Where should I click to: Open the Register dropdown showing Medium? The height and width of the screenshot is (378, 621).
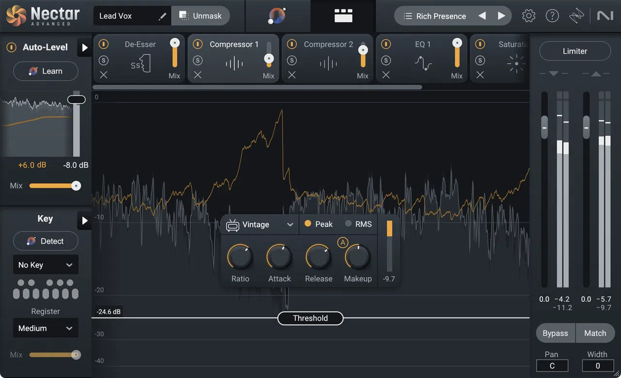tap(45, 328)
